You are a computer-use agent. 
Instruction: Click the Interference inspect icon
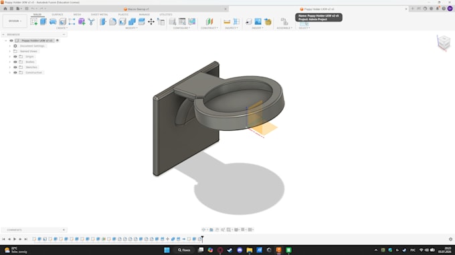[236, 21]
